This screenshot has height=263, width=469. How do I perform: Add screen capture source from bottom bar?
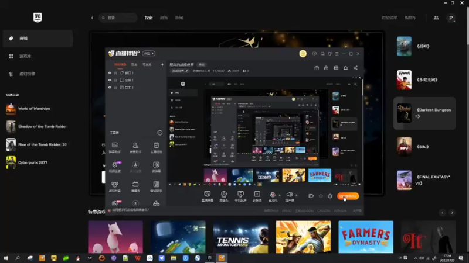[208, 196]
